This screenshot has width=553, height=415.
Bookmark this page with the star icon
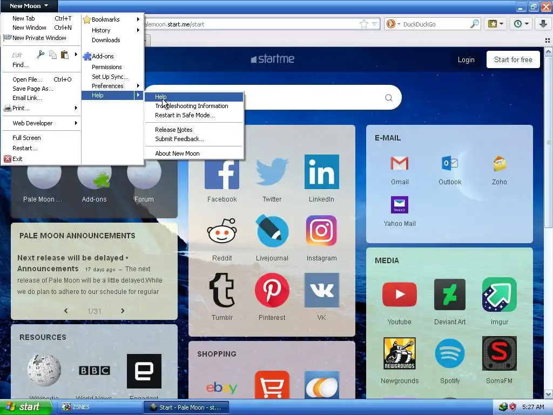363,24
